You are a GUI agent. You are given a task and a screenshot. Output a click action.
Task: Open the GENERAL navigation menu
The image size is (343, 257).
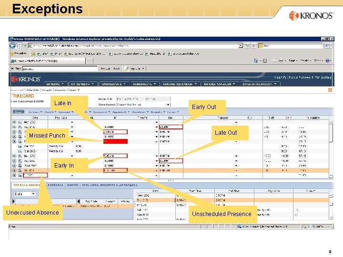[x=55, y=84]
